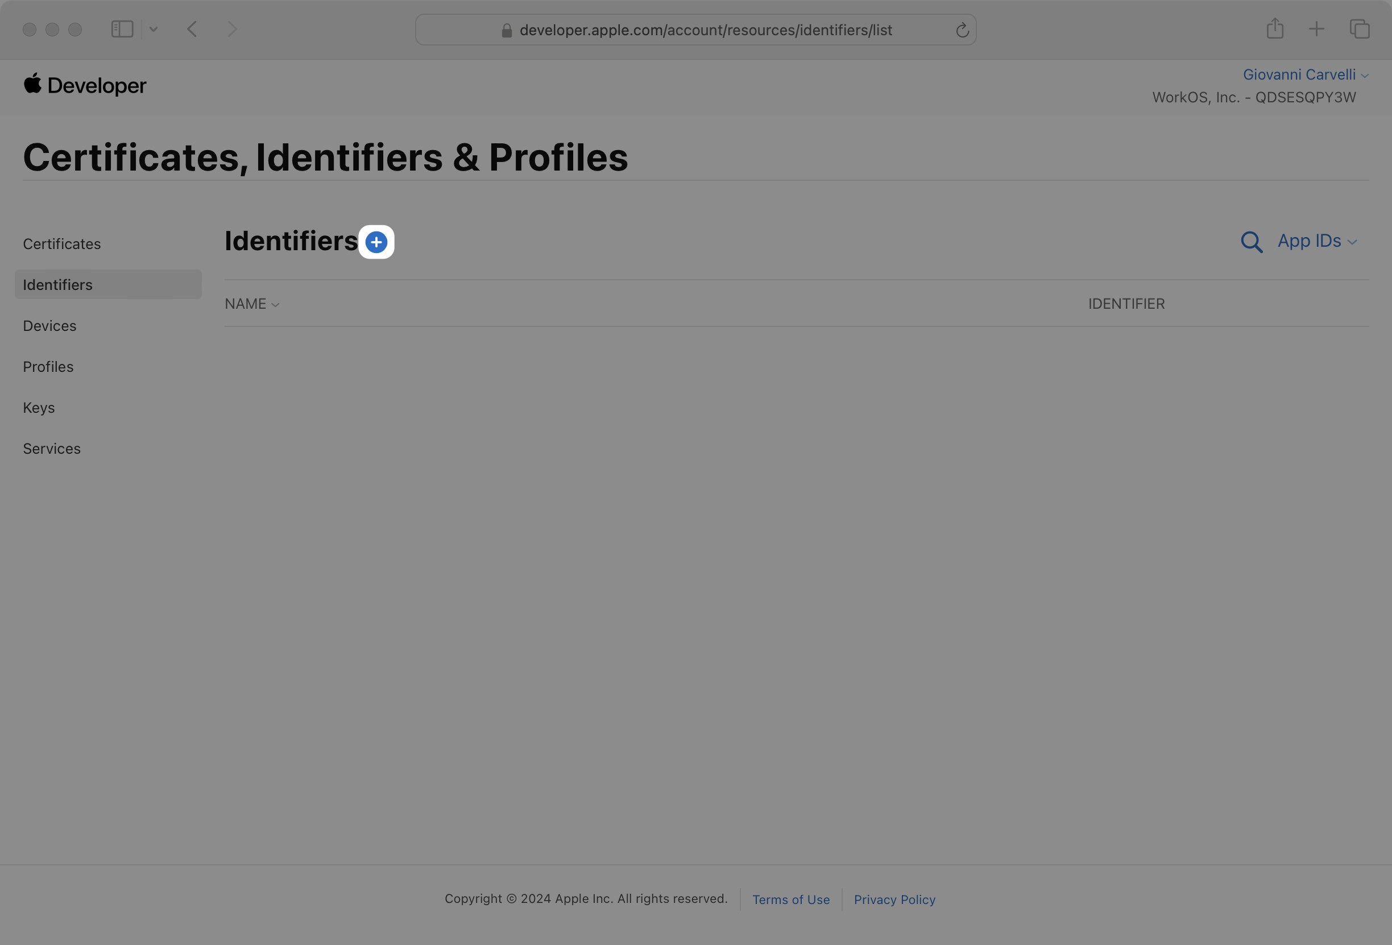Viewport: 1392px width, 945px height.
Task: Click the forward navigation arrow
Action: [233, 30]
